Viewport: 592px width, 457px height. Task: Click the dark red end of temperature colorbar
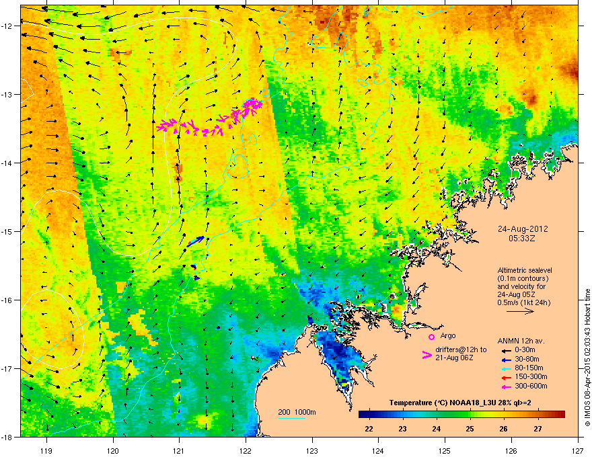560,415
